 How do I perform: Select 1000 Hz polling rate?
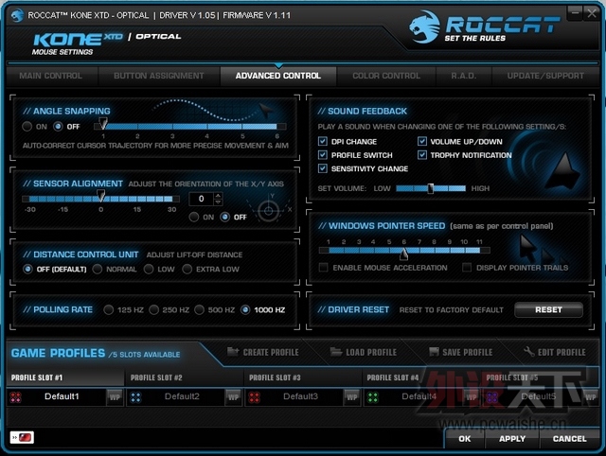click(245, 309)
